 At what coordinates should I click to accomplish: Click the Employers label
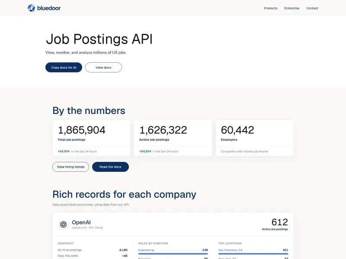tap(229, 139)
